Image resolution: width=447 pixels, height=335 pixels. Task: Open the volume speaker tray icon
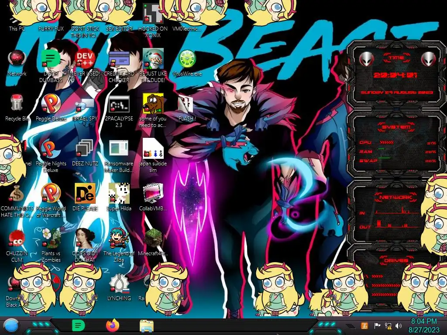pyautogui.click(x=399, y=326)
